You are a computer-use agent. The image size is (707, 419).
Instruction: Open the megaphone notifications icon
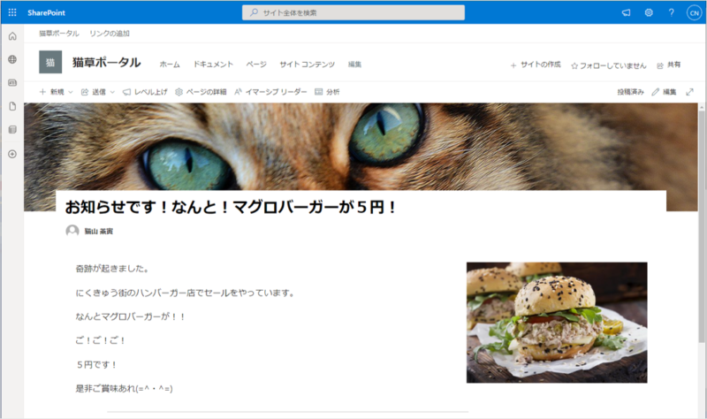click(x=627, y=12)
